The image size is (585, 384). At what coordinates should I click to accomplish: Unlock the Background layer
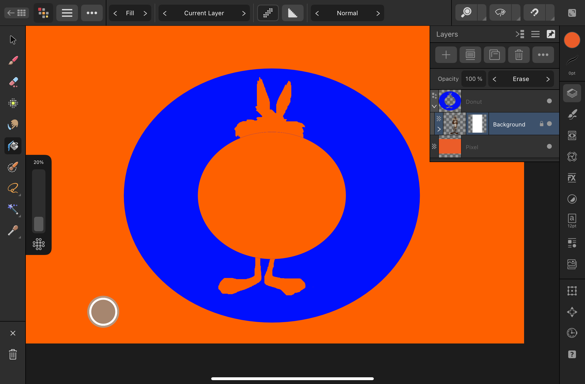tap(542, 124)
